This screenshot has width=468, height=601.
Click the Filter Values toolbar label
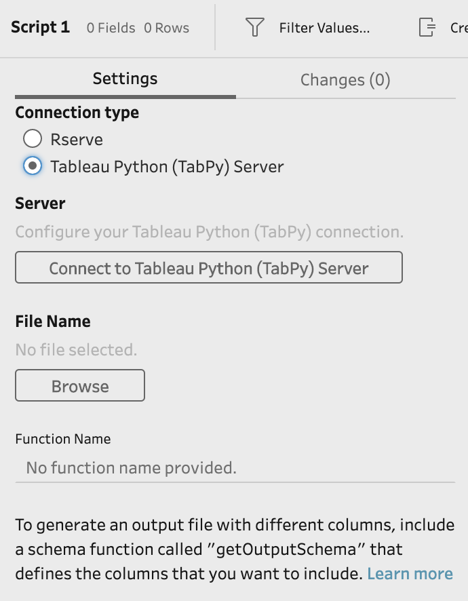click(324, 28)
